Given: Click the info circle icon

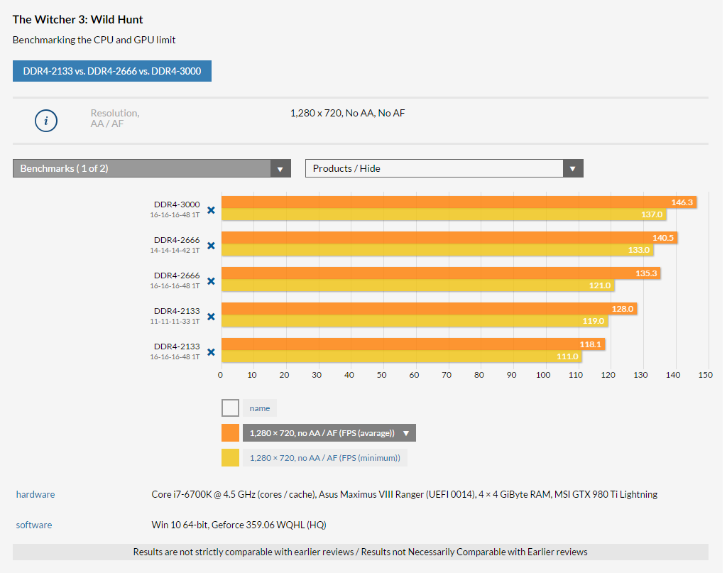Looking at the screenshot, I should 46,121.
